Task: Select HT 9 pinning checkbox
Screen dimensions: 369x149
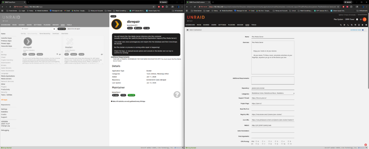Action: (x=275, y=143)
